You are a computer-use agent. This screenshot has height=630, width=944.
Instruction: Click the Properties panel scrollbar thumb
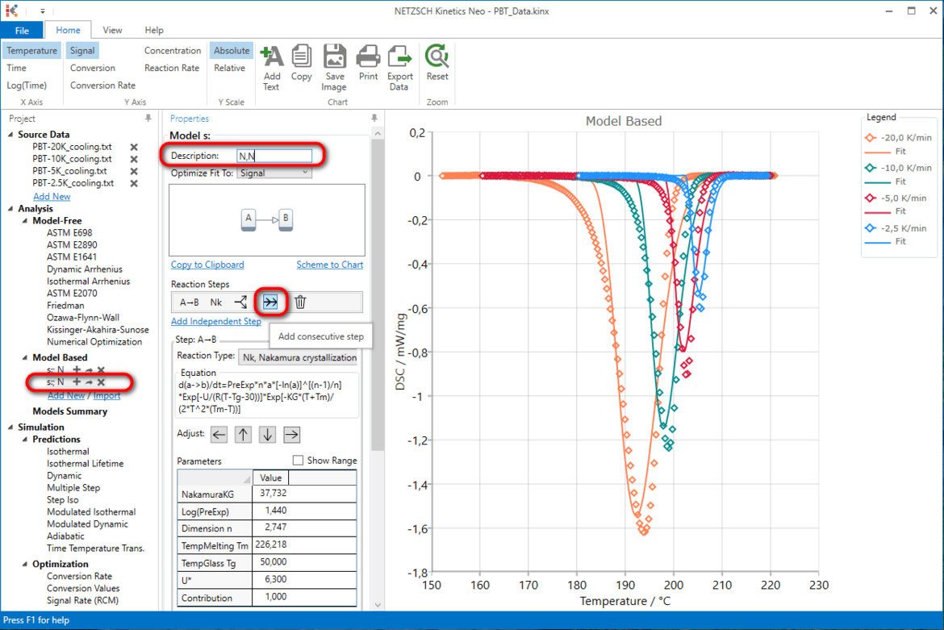pyautogui.click(x=378, y=295)
